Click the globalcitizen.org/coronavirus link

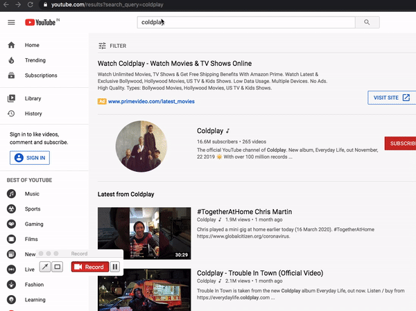(243, 236)
